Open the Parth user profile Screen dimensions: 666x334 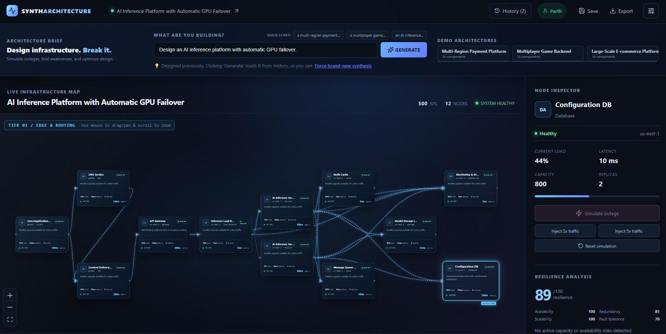point(552,11)
